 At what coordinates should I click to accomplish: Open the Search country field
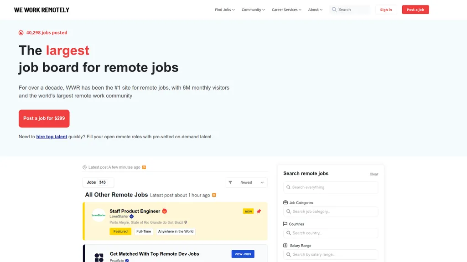point(331,233)
